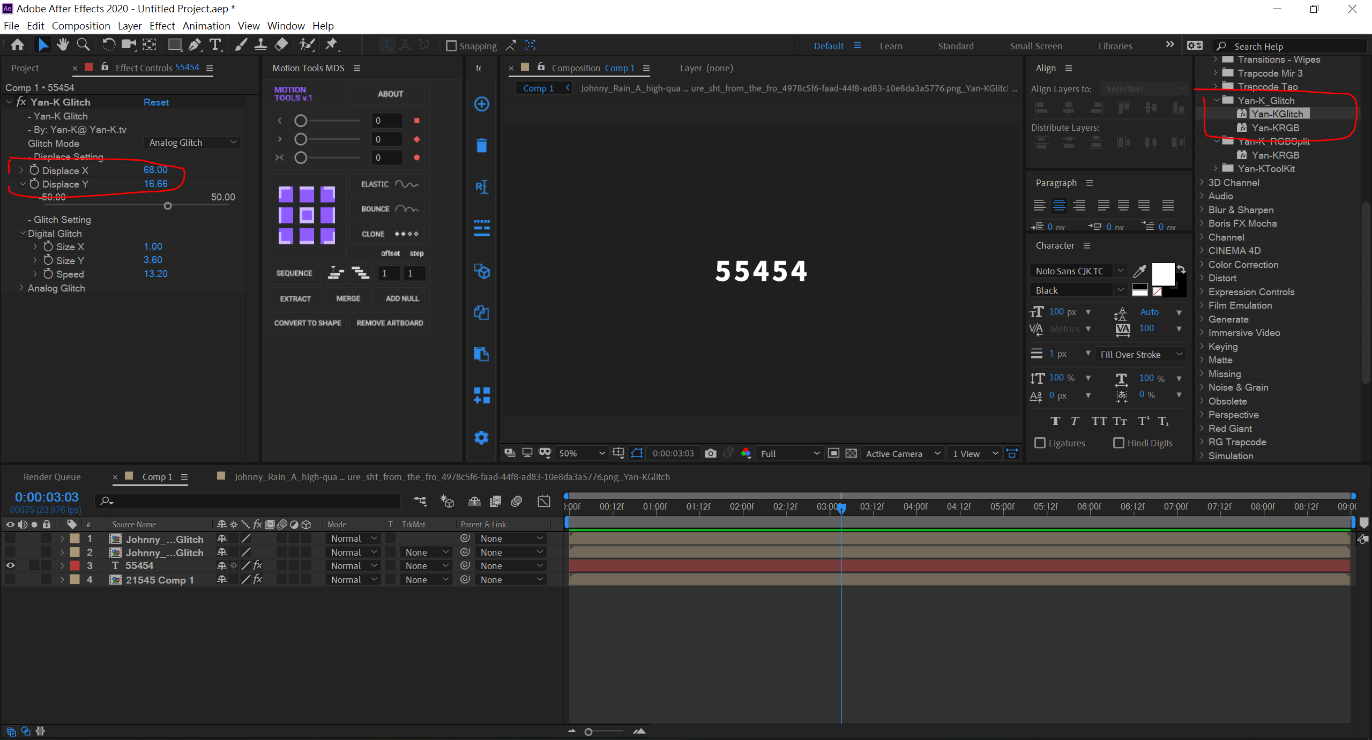Click the CONVERT TO SHAPE button
1372x740 pixels.
[307, 323]
